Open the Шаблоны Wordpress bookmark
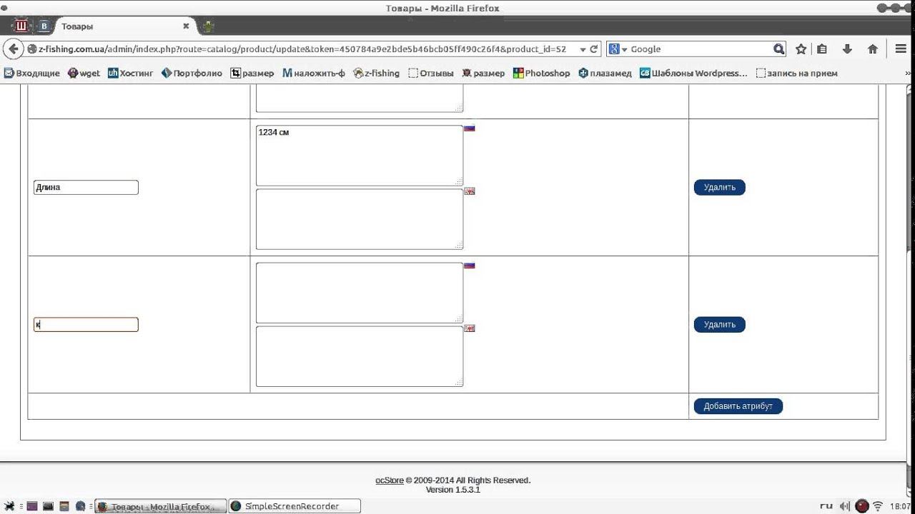The height and width of the screenshot is (514, 915). pos(693,73)
